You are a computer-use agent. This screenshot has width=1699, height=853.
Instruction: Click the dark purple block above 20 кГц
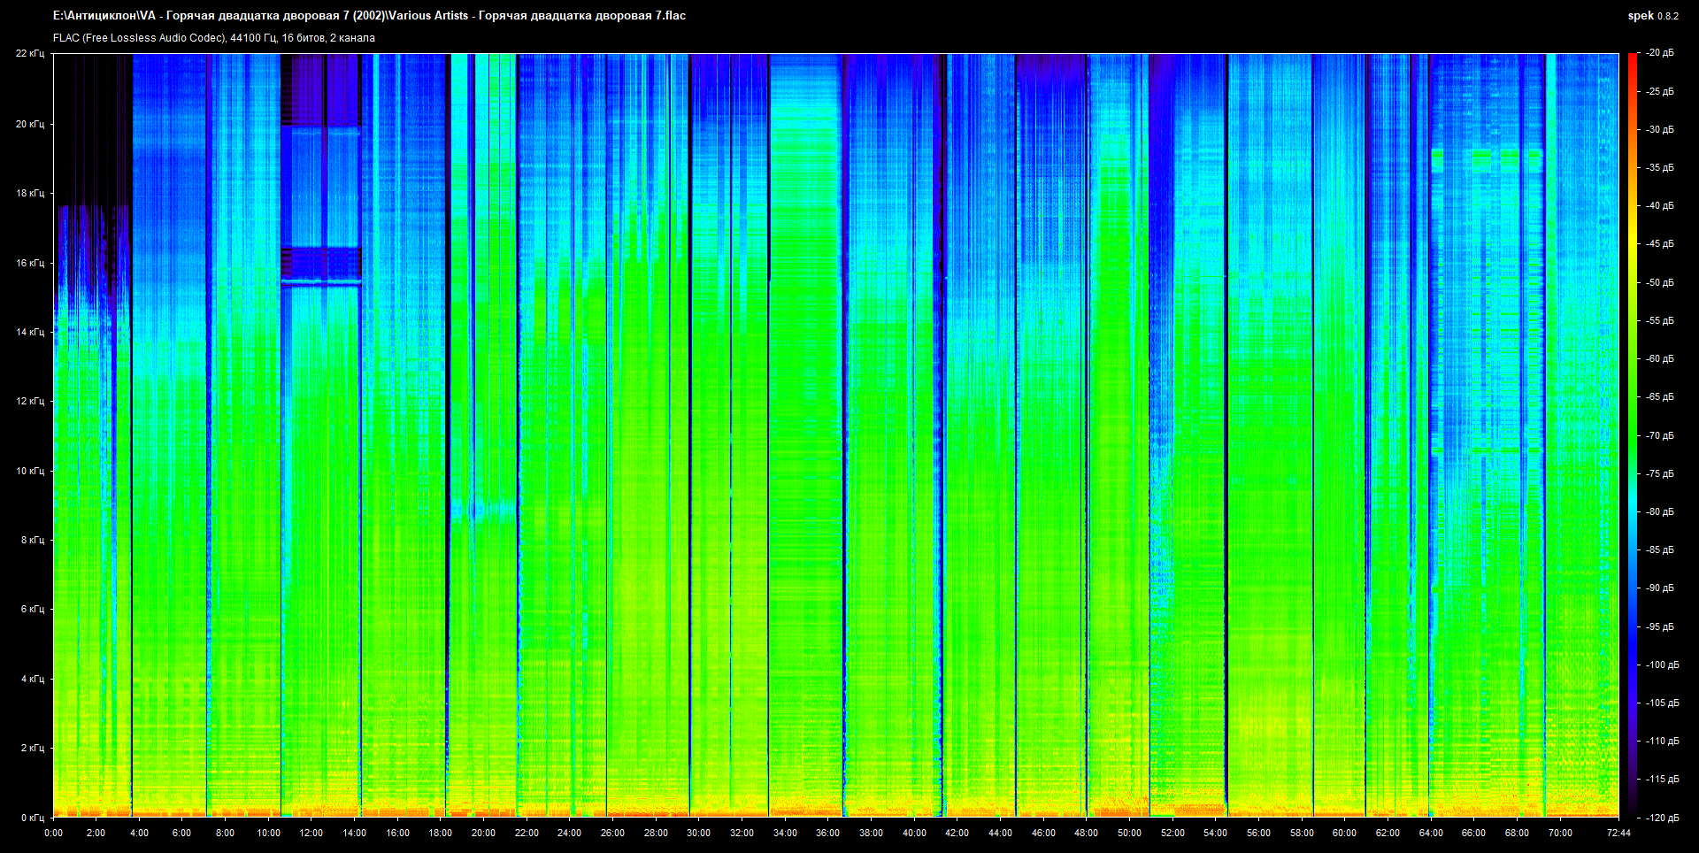click(x=320, y=90)
